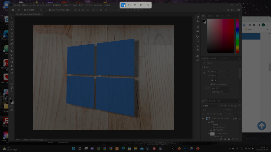Toggle visibility of the ドロップシャドウ effect
Screen dimensions: 271x152
click(x=211, y=130)
